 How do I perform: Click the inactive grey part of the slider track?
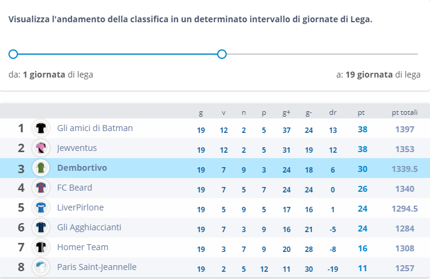pyautogui.click(x=319, y=54)
